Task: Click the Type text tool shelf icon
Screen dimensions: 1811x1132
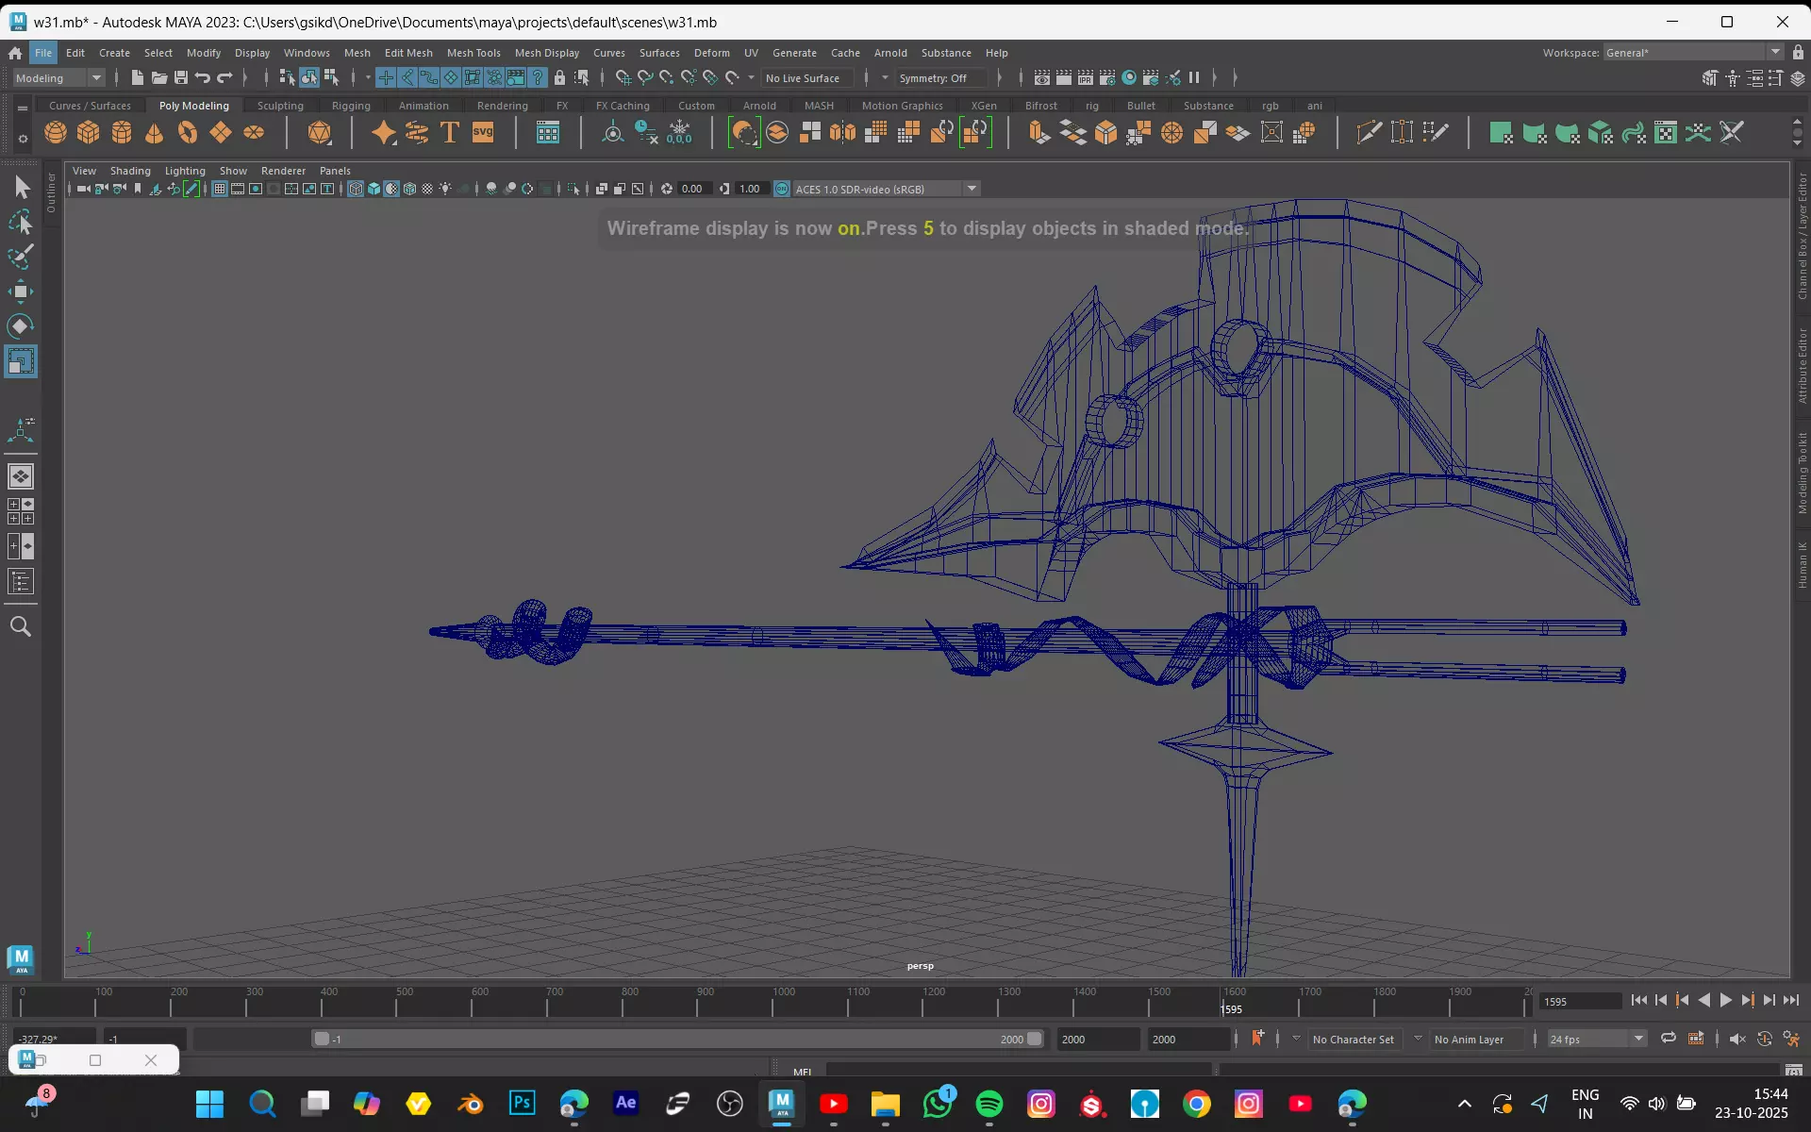Action: tap(450, 133)
